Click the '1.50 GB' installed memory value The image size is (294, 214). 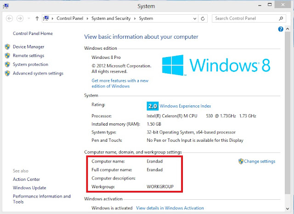tap(154, 124)
